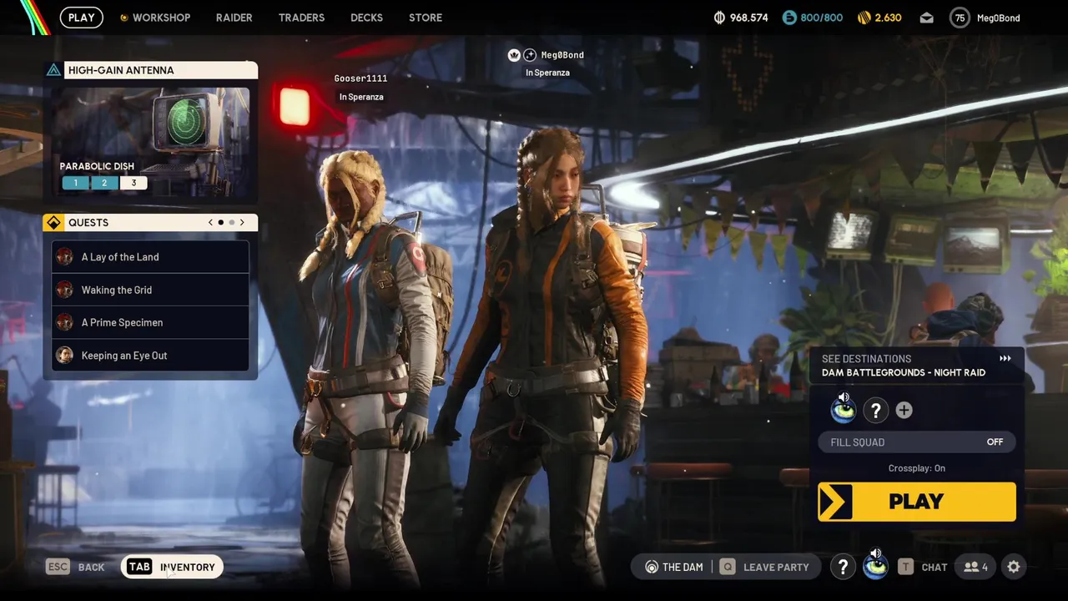Open Chat with the T button

coord(922,567)
